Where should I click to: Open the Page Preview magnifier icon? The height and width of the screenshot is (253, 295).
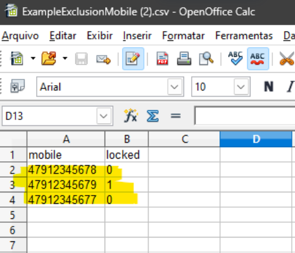206,59
